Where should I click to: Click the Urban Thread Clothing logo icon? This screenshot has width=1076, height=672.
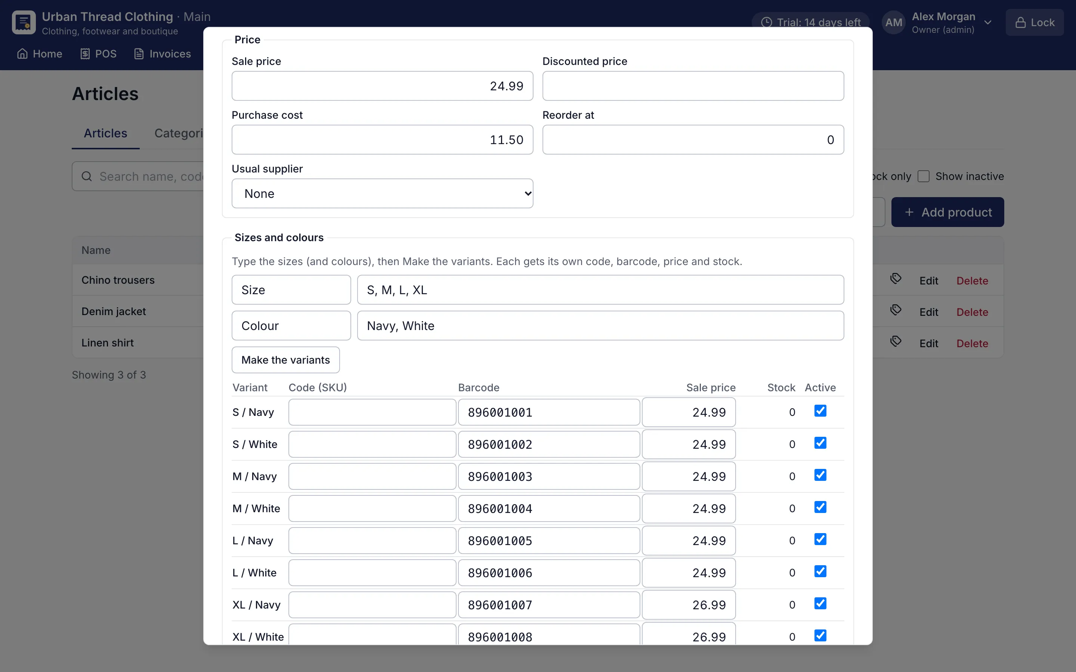tap(24, 22)
